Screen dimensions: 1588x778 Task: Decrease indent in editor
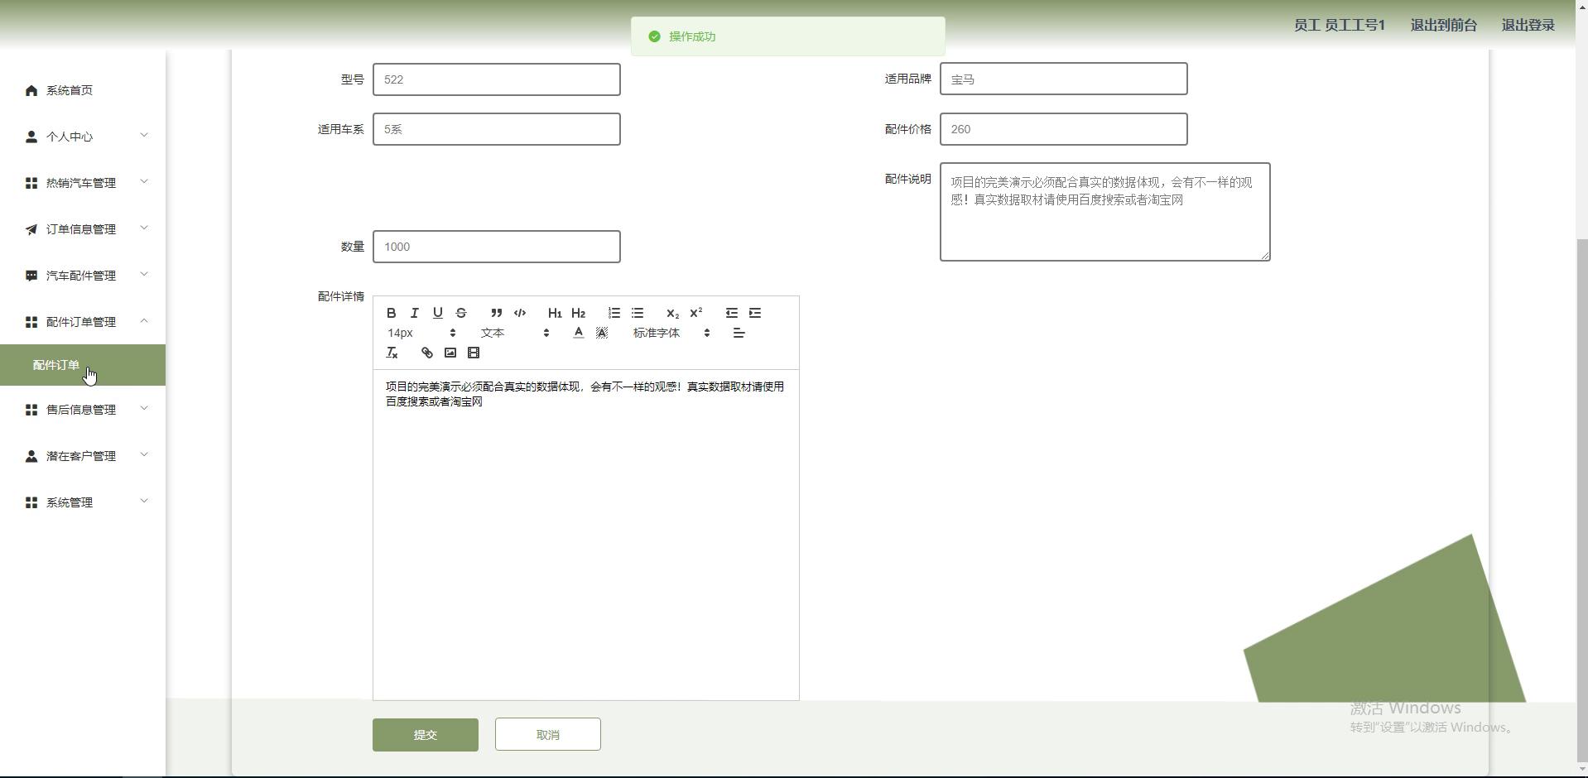tap(731, 313)
